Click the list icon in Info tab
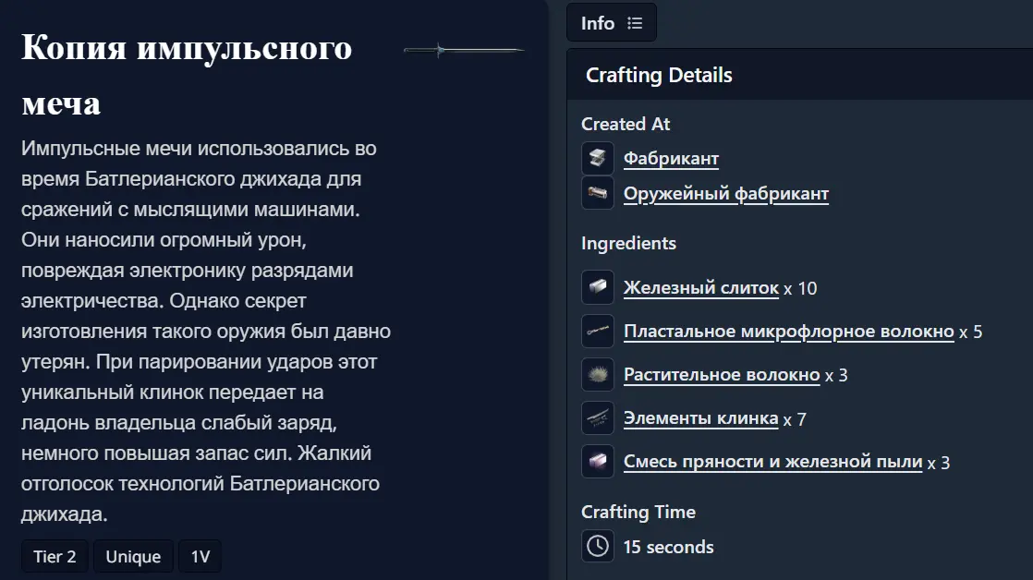The height and width of the screenshot is (580, 1033). click(635, 23)
